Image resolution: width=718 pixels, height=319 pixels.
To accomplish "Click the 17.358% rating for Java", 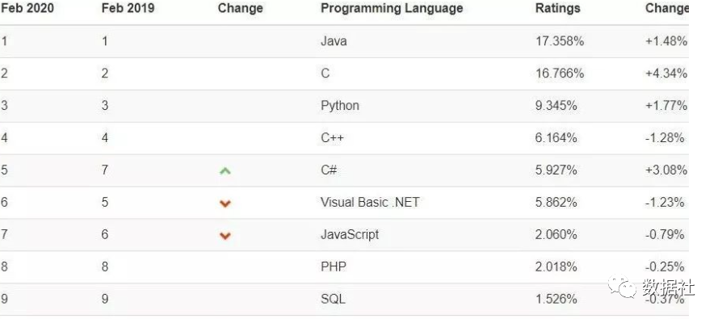I will (x=560, y=41).
